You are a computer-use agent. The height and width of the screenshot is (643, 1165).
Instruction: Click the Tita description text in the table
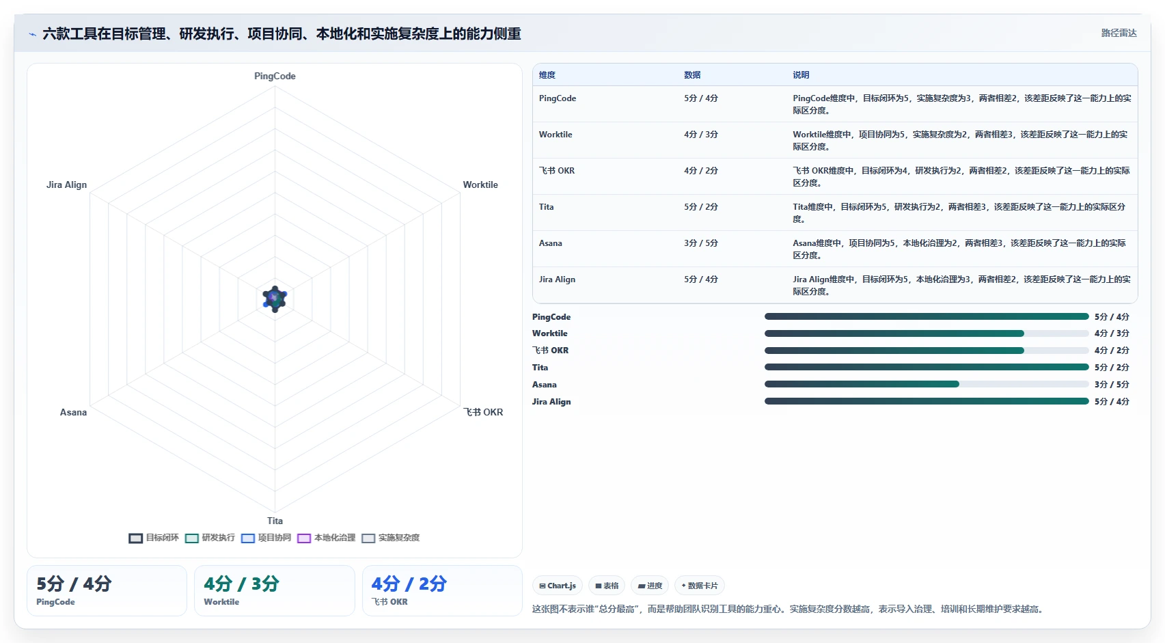959,213
